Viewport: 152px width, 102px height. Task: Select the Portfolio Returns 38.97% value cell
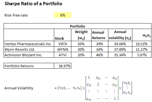[63, 66]
